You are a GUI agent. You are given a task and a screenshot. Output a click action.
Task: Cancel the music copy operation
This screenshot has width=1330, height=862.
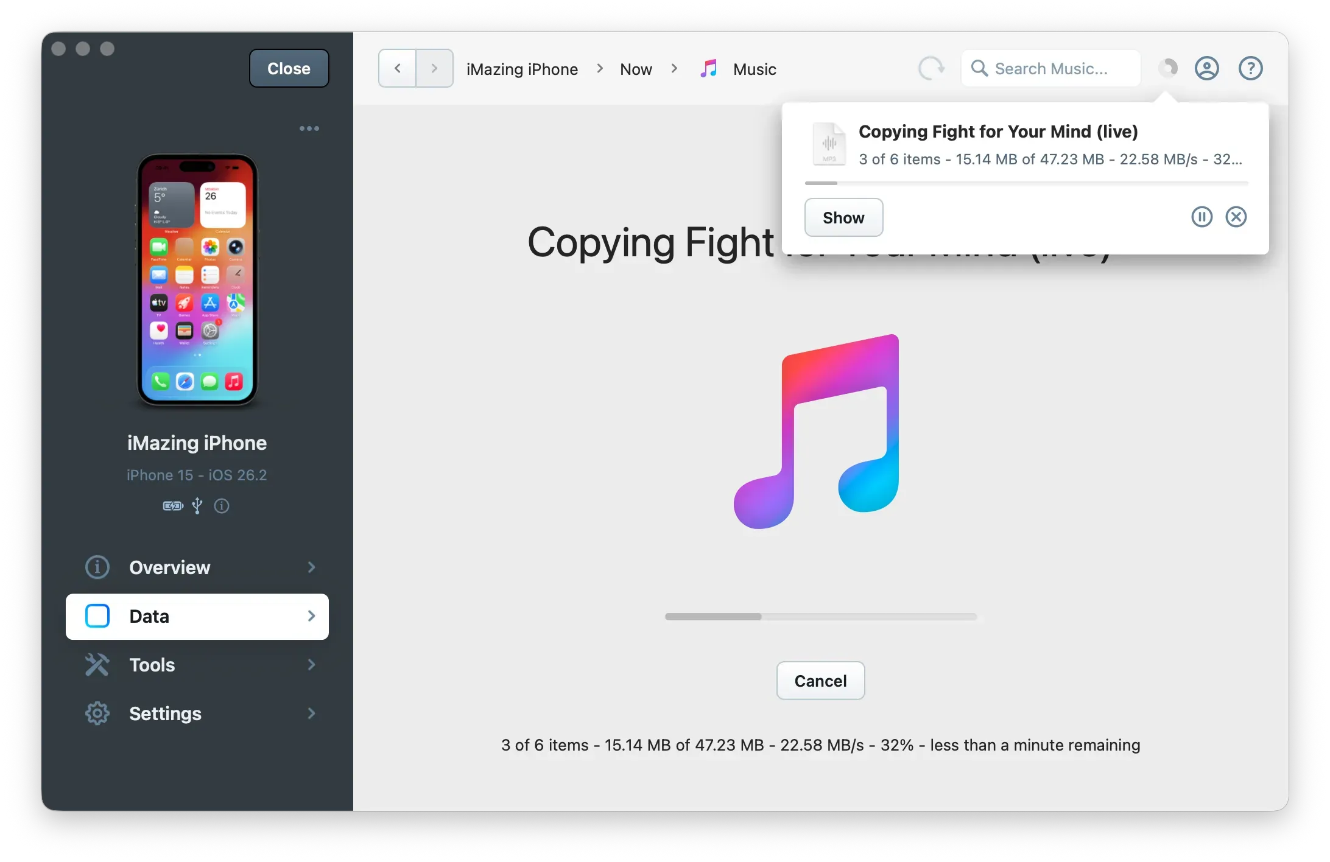click(820, 681)
